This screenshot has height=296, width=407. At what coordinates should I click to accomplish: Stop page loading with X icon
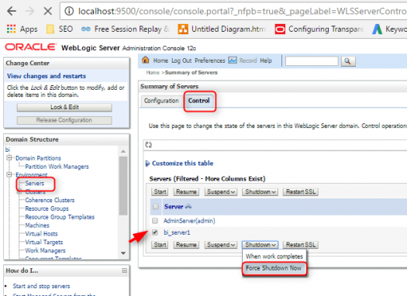pos(48,11)
